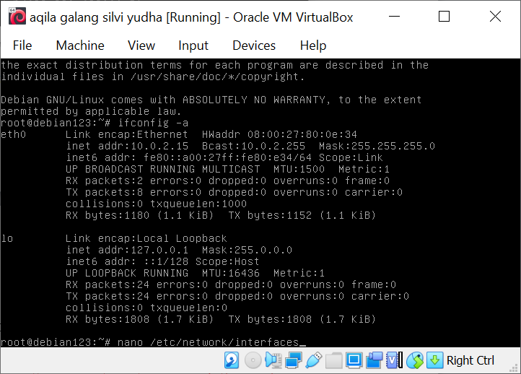
Task: Click the CPU virtualization status icon
Action: [395, 360]
